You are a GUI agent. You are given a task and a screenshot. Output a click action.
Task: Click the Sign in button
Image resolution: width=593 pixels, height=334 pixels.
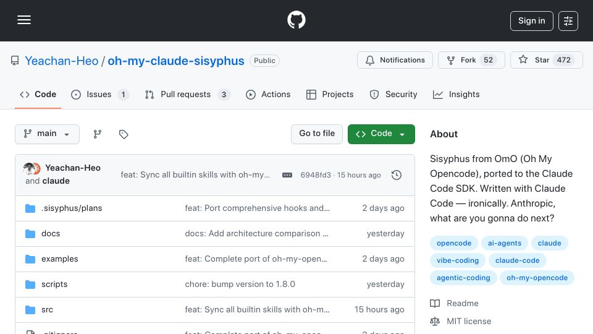531,21
